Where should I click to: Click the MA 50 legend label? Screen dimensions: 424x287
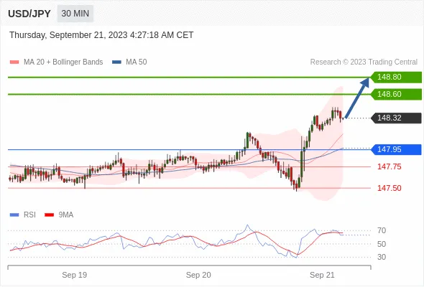coord(137,62)
